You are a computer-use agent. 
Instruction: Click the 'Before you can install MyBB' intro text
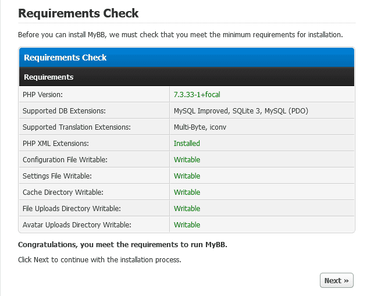pos(180,35)
